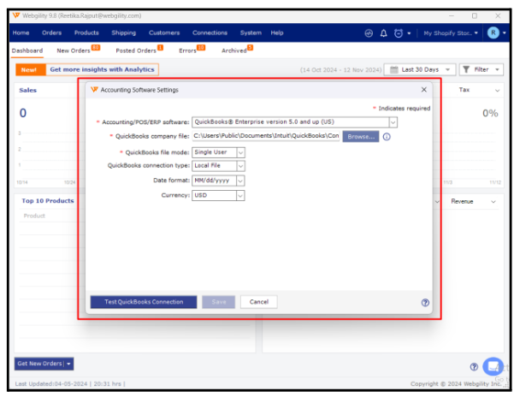The height and width of the screenshot is (397, 520).
Task: Open the notifications bell icon
Action: pos(383,33)
